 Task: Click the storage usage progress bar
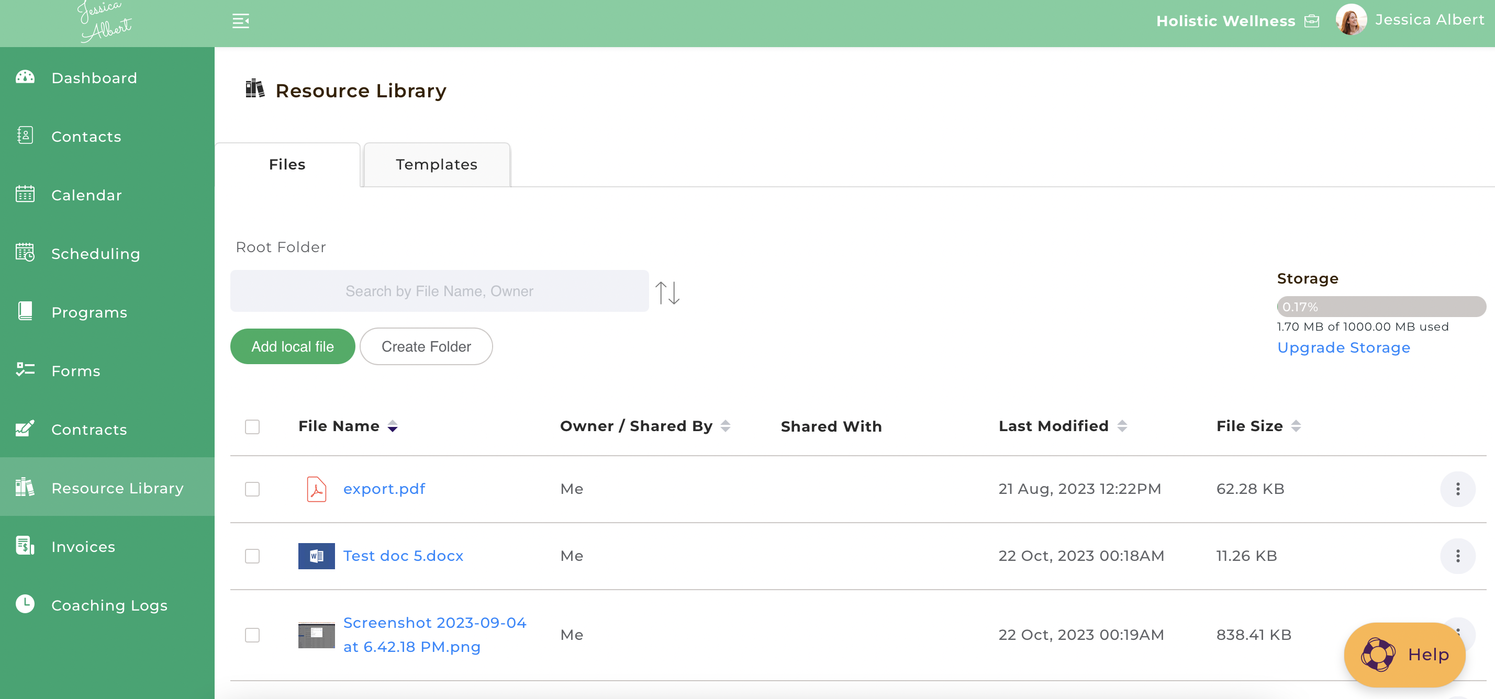tap(1381, 307)
